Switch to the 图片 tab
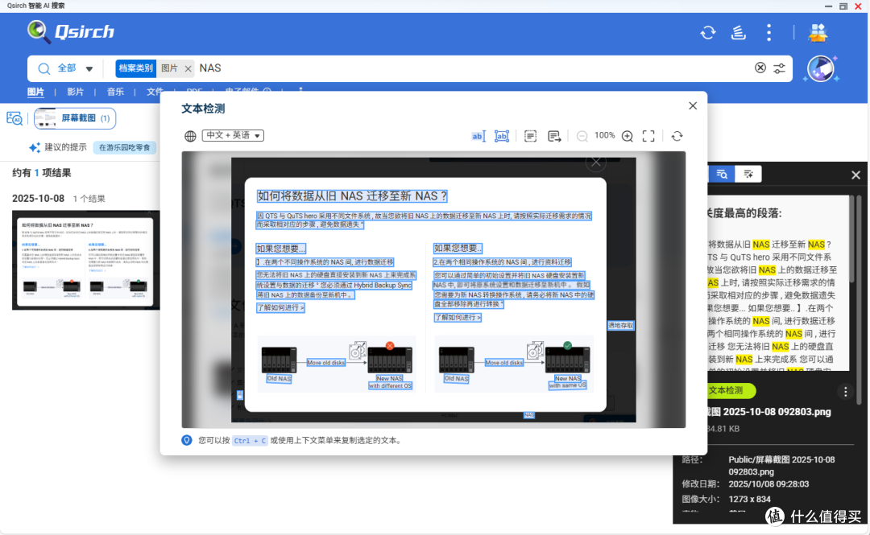This screenshot has width=870, height=535. point(35,92)
